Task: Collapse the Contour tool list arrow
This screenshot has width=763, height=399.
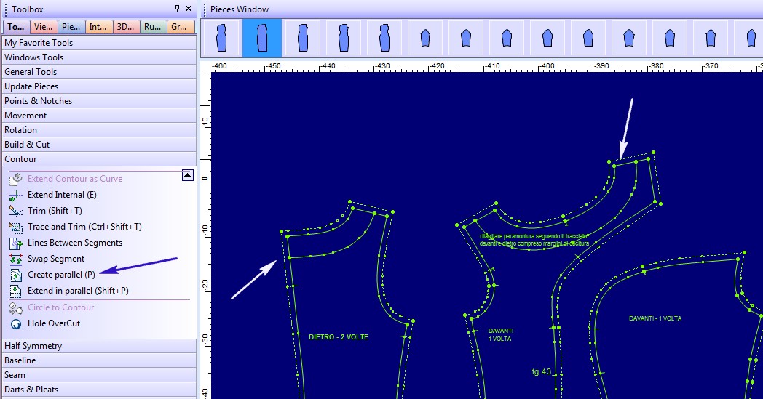Action: (x=188, y=175)
